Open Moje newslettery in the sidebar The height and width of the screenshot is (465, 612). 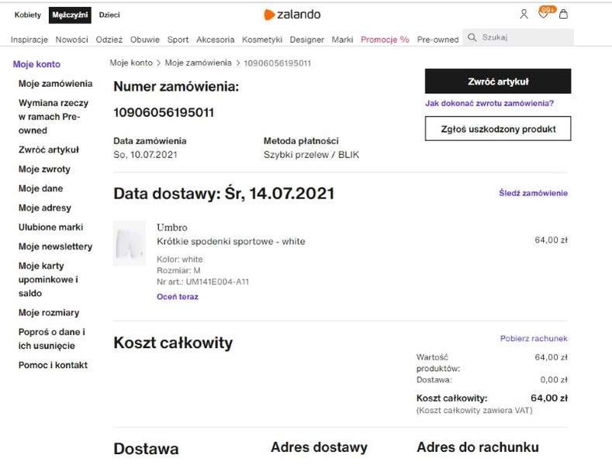(x=55, y=246)
